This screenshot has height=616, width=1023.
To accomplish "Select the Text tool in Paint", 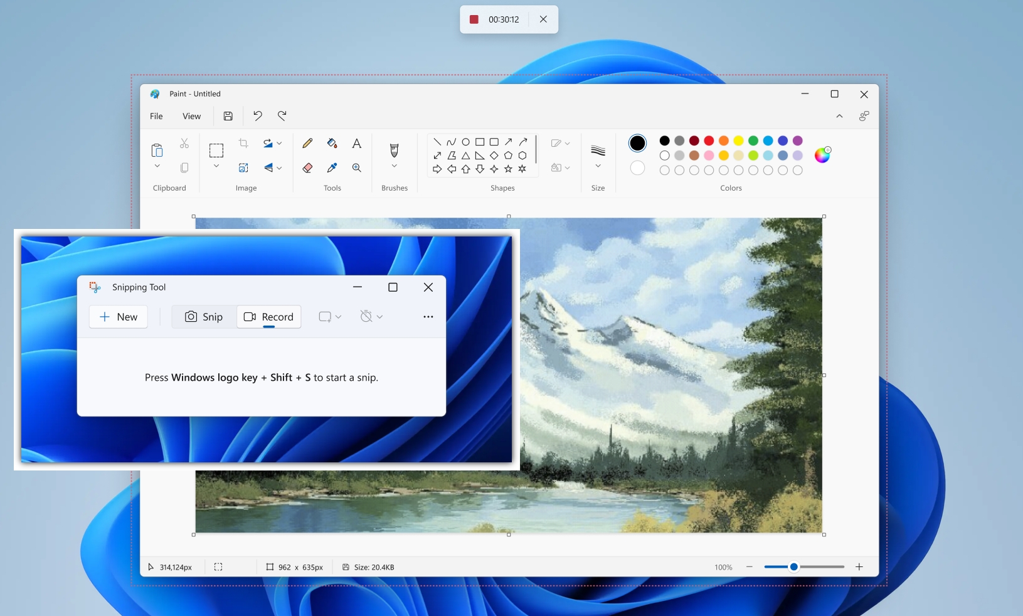I will pyautogui.click(x=356, y=144).
